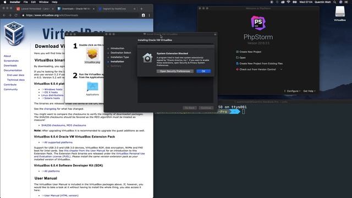Image resolution: width=352 pixels, height=198 pixels.
Task: Switch to Laravel Homestead browser tab
Action: [35, 9]
